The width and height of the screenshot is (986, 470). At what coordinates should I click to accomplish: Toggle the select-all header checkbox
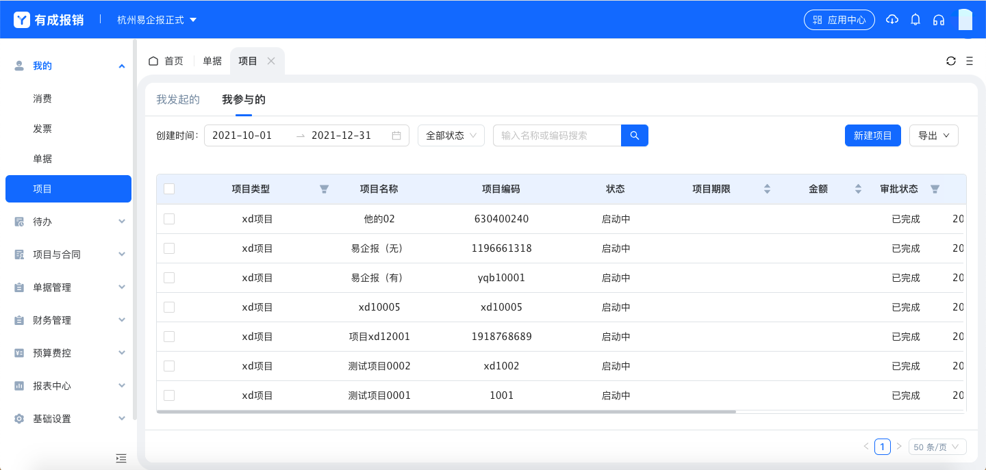(x=169, y=190)
